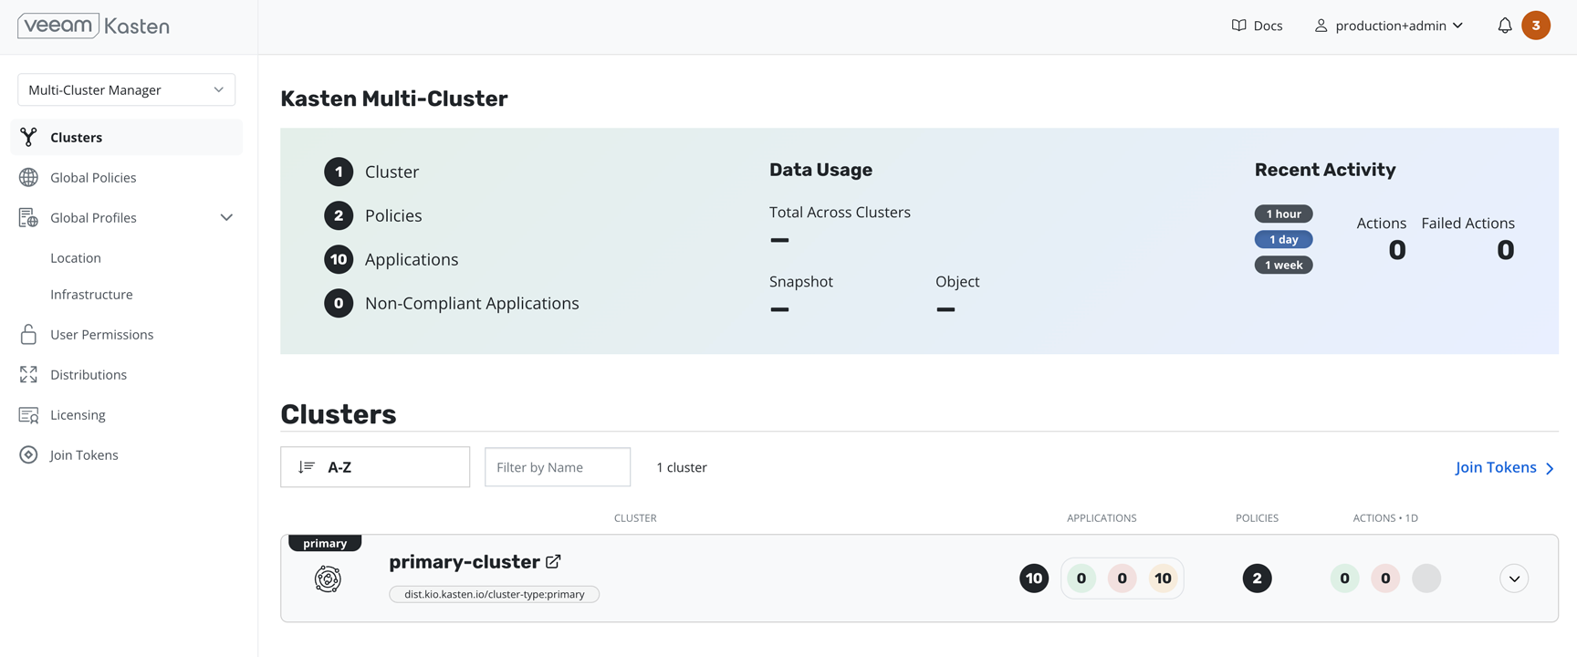1577x657 pixels.
Task: Go to Location under Global Profiles
Action: [76, 257]
